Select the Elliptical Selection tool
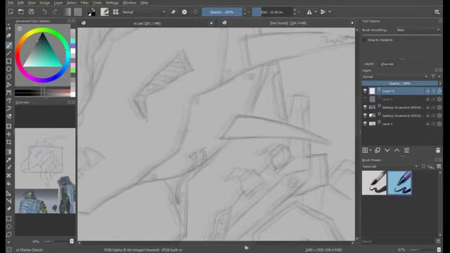This screenshot has height=253, width=450. [9, 226]
